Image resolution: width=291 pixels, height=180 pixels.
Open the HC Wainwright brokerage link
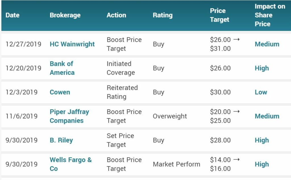pos(72,44)
